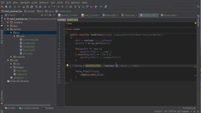Screen dimensions: 201x113
Task: Collapse the lw folder
Action: coord(11,33)
